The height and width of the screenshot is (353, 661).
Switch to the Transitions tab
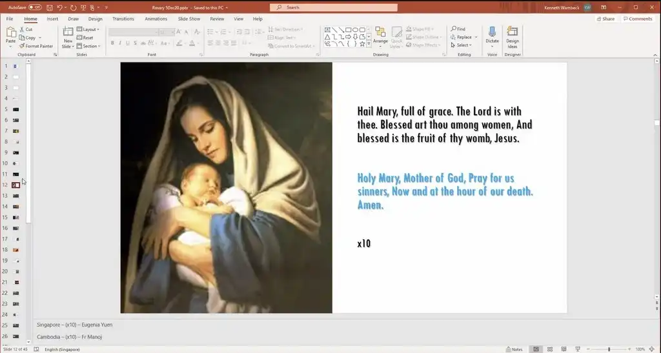coord(123,19)
